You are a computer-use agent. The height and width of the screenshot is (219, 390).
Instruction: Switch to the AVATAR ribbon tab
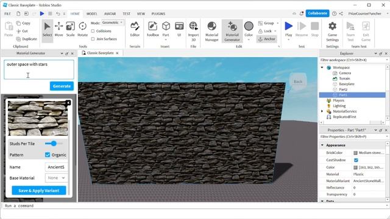(x=110, y=13)
